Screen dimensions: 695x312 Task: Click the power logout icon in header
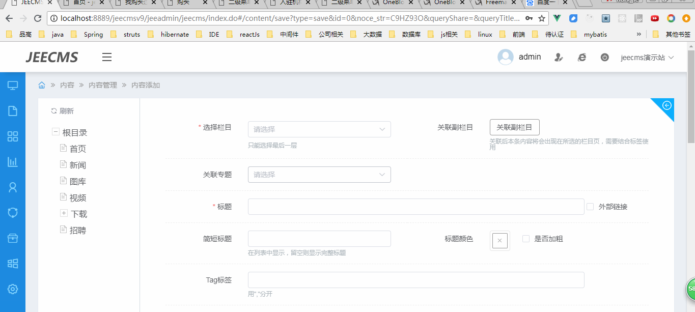pos(605,58)
